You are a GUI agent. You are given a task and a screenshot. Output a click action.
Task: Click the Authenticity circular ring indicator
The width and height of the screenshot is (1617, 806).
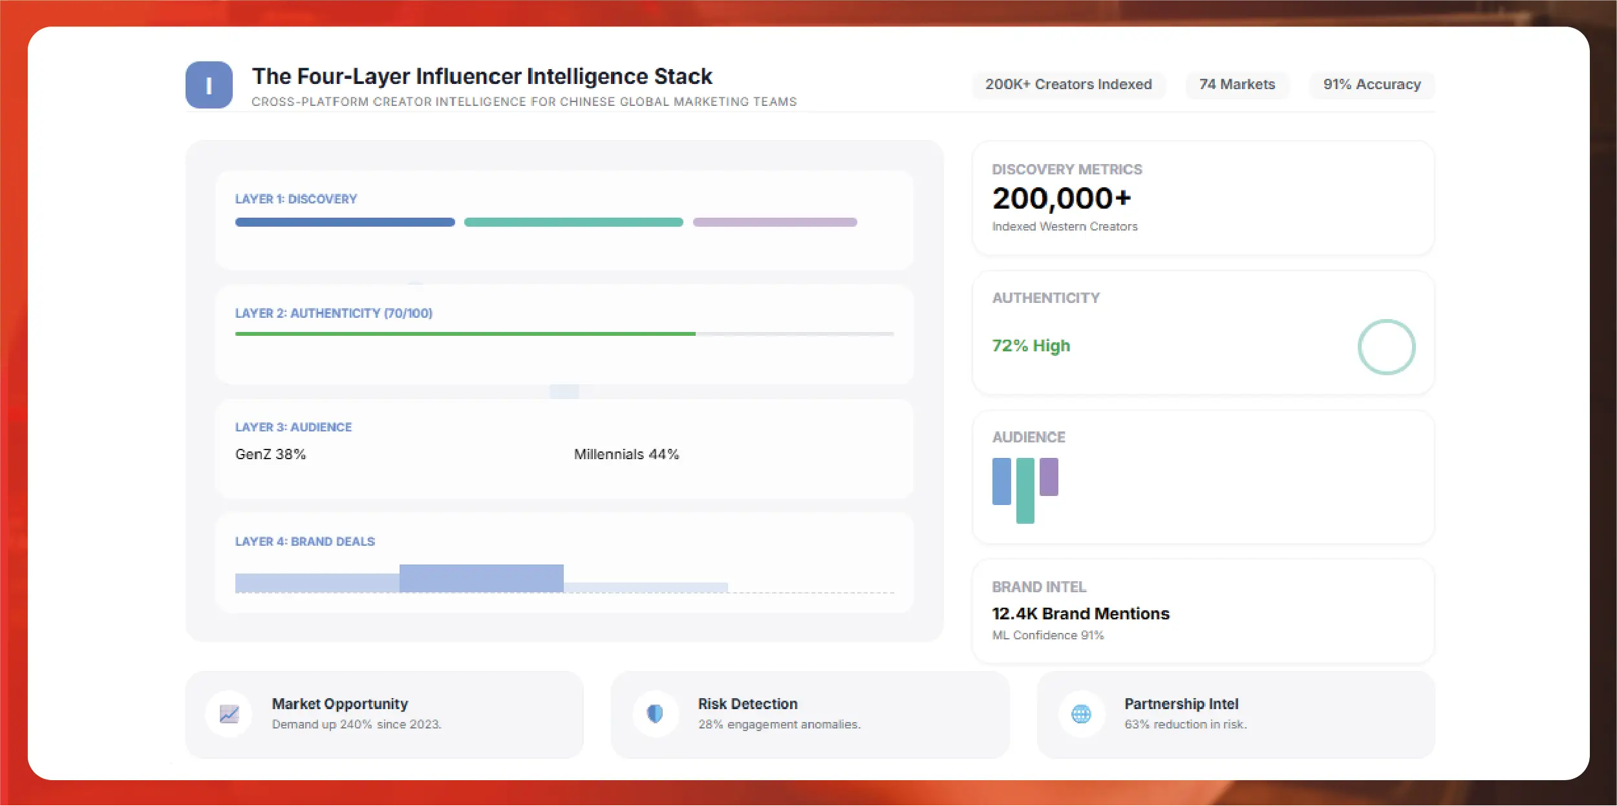click(x=1386, y=347)
